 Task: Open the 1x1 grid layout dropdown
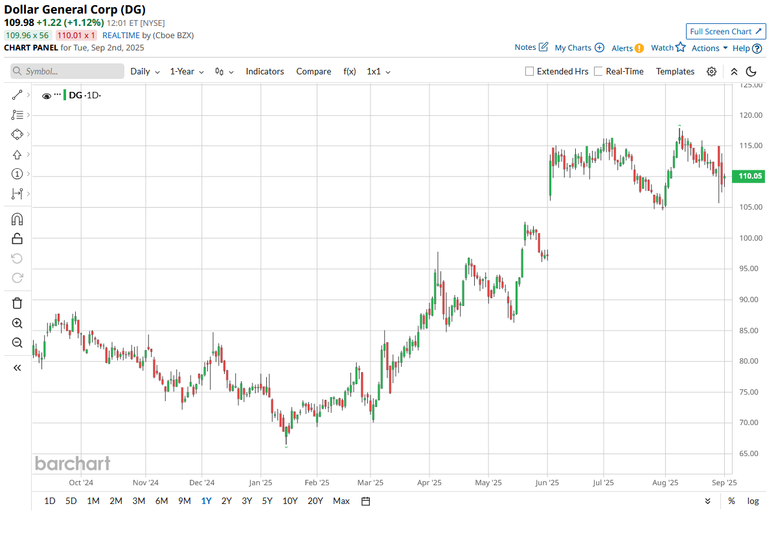click(x=378, y=72)
